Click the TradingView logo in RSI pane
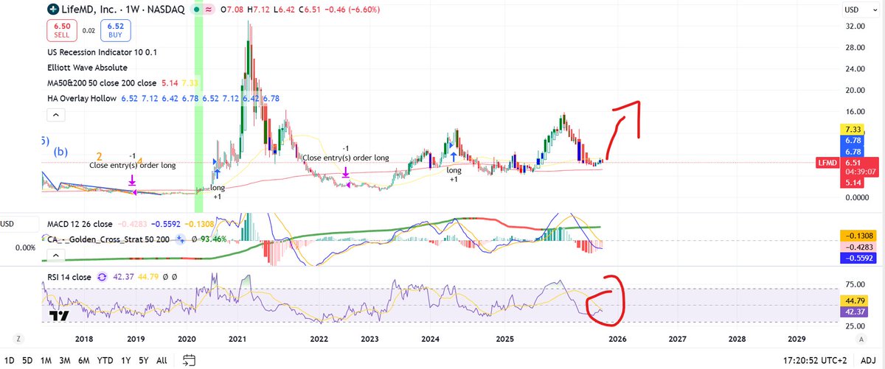Image resolution: width=885 pixels, height=369 pixels. (x=59, y=316)
